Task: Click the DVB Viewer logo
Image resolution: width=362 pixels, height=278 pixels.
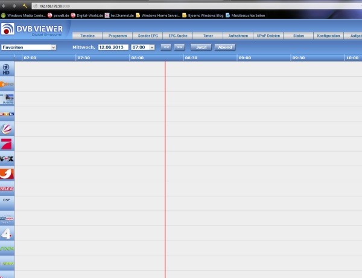Action: click(x=31, y=29)
